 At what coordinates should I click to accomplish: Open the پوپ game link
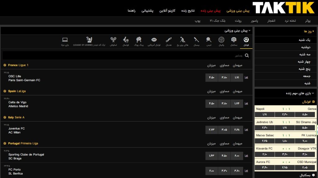[198, 21]
